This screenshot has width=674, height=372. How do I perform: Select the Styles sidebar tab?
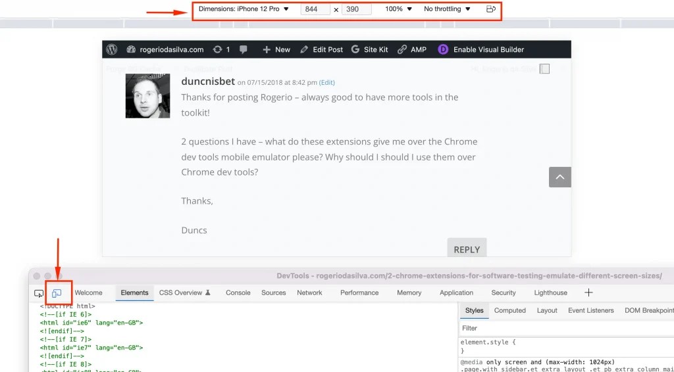point(474,311)
